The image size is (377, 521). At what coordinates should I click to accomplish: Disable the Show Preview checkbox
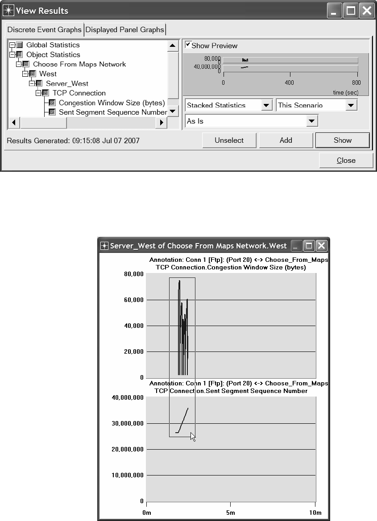188,45
